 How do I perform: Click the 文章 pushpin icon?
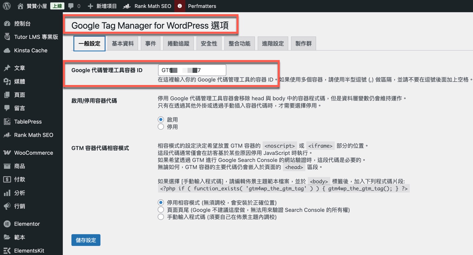[7, 68]
